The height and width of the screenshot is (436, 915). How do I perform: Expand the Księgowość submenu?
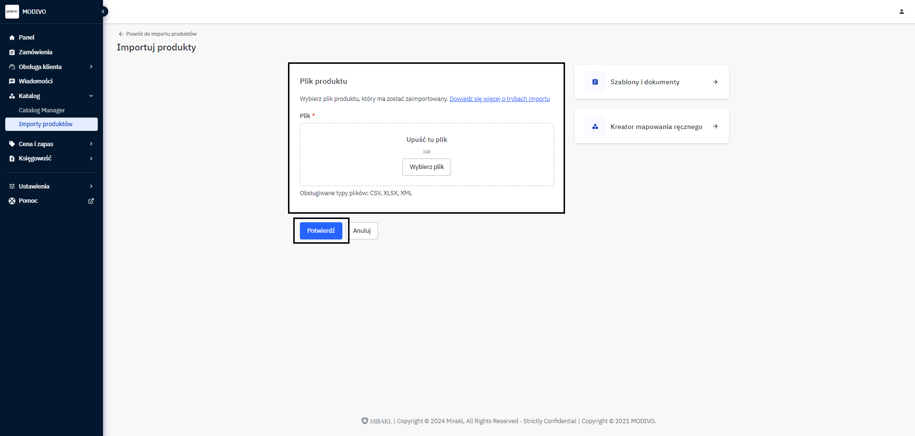pos(91,159)
